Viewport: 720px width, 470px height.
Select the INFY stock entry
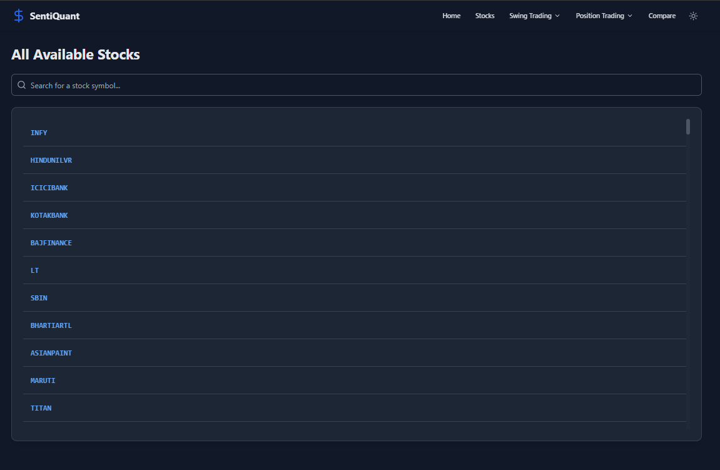pos(39,132)
